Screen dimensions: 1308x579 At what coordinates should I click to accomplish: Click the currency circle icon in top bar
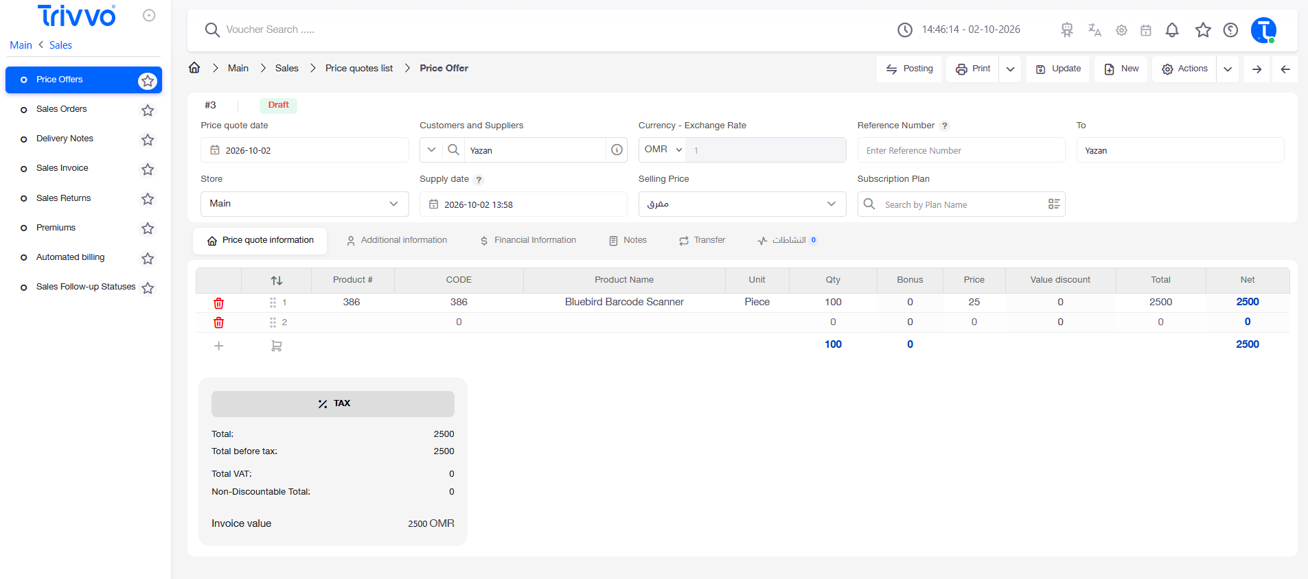[x=1230, y=29]
